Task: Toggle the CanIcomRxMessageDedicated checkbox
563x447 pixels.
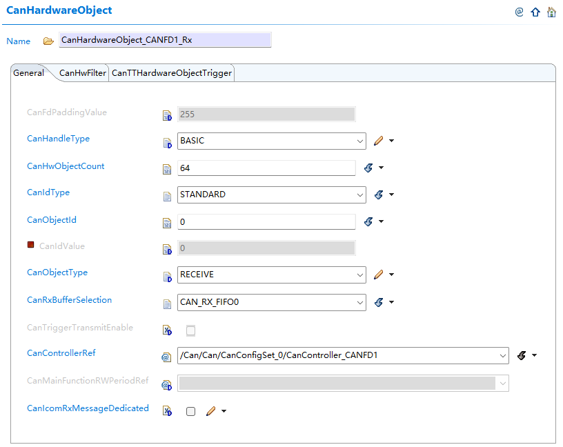Action: (190, 411)
